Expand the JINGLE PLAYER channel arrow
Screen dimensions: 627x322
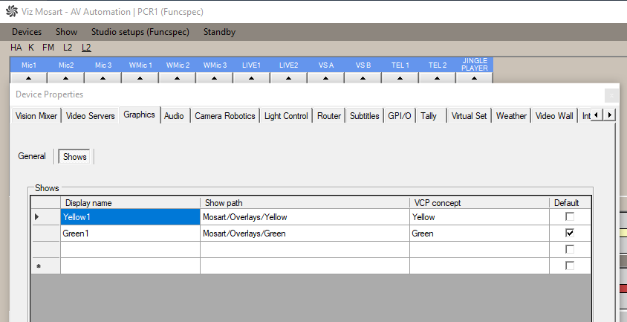(475, 77)
